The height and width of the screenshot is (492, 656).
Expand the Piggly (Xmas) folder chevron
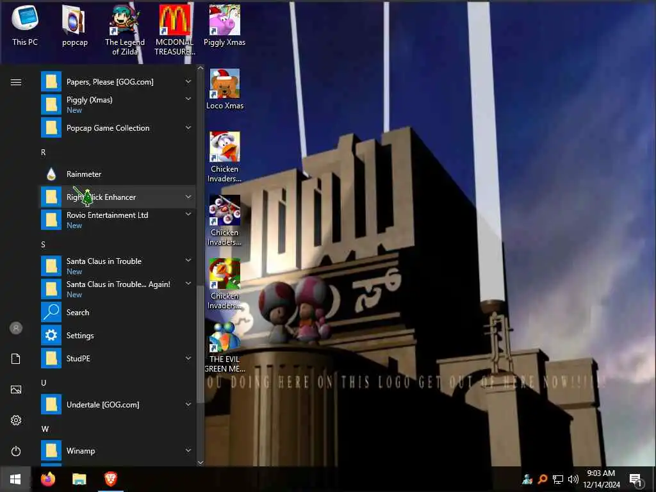tap(188, 99)
